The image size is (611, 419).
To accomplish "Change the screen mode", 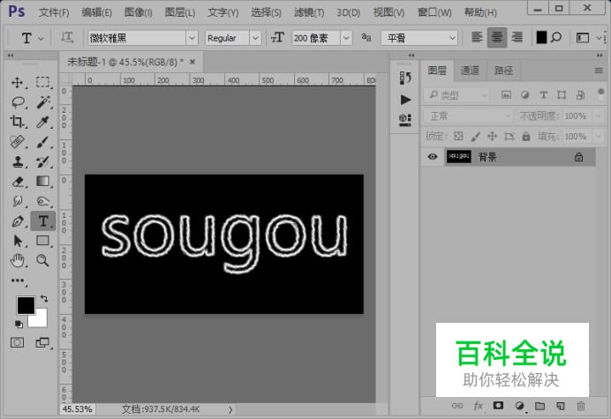I will 43,342.
